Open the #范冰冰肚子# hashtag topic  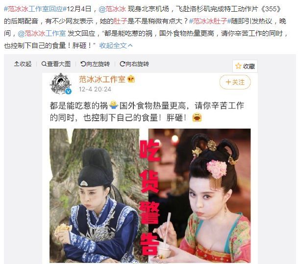click(x=210, y=21)
